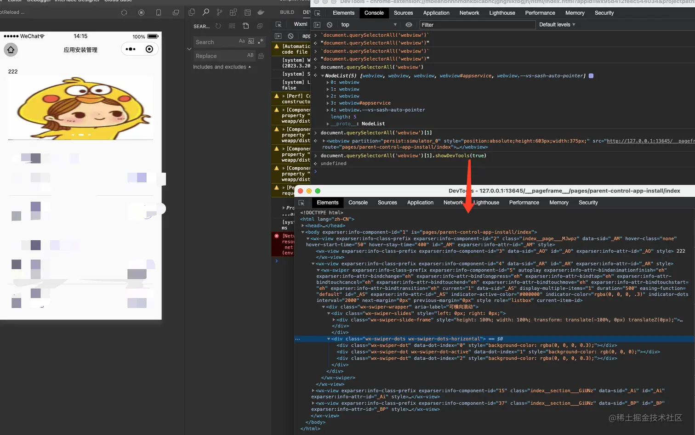
Task: Collapse the wx-swiper-dots div element
Action: (x=329, y=339)
